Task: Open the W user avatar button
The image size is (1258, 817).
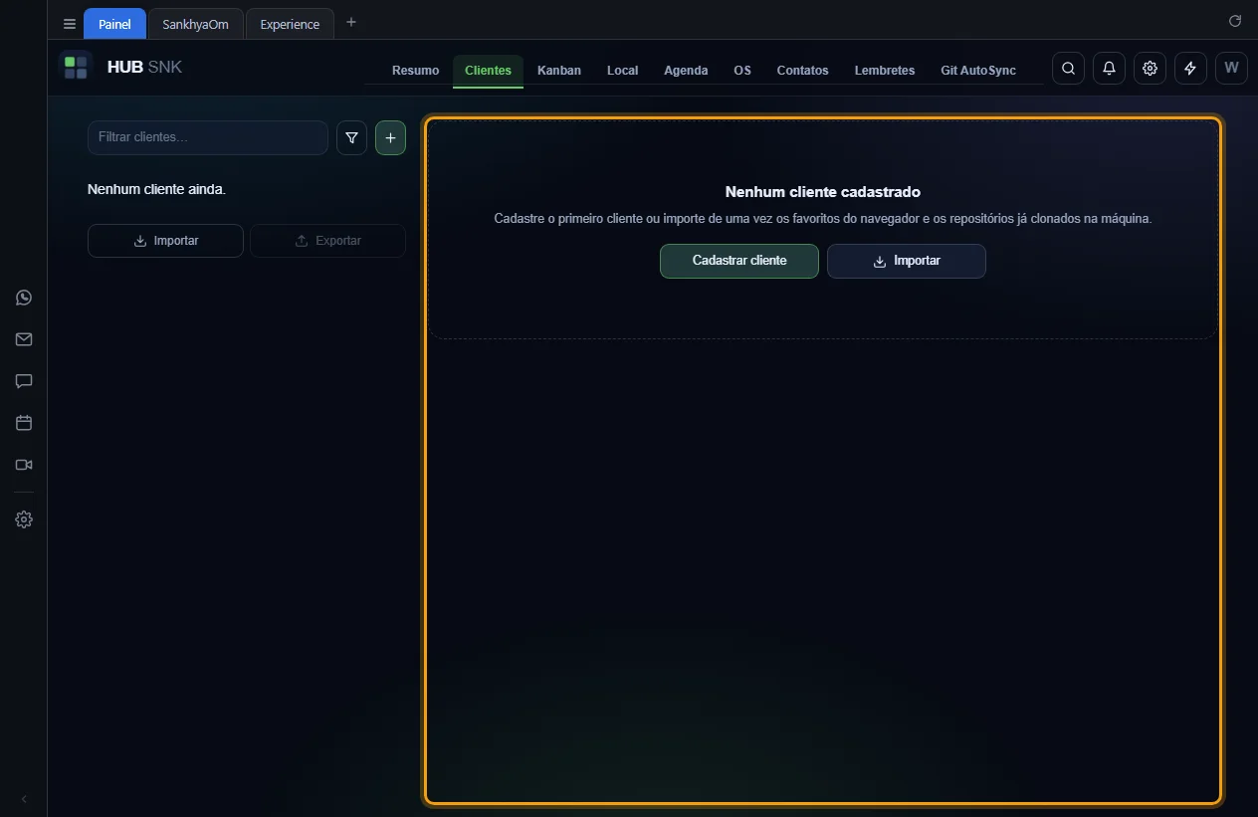Action: (x=1231, y=68)
